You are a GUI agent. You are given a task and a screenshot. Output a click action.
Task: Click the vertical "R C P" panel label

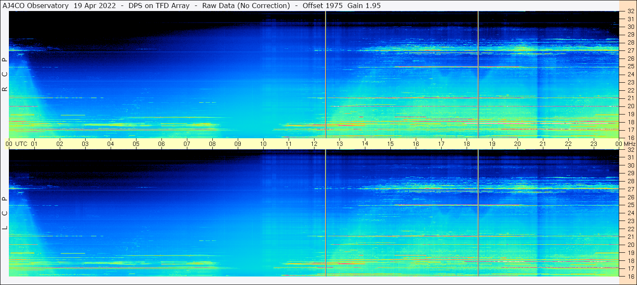5,75
